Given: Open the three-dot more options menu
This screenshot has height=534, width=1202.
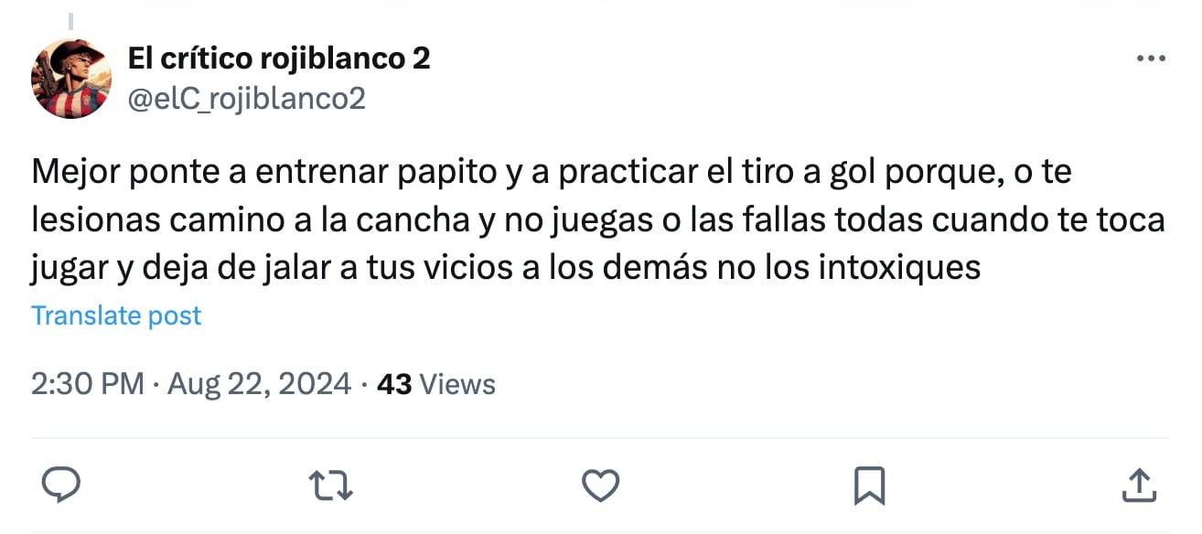Looking at the screenshot, I should pyautogui.click(x=1150, y=59).
